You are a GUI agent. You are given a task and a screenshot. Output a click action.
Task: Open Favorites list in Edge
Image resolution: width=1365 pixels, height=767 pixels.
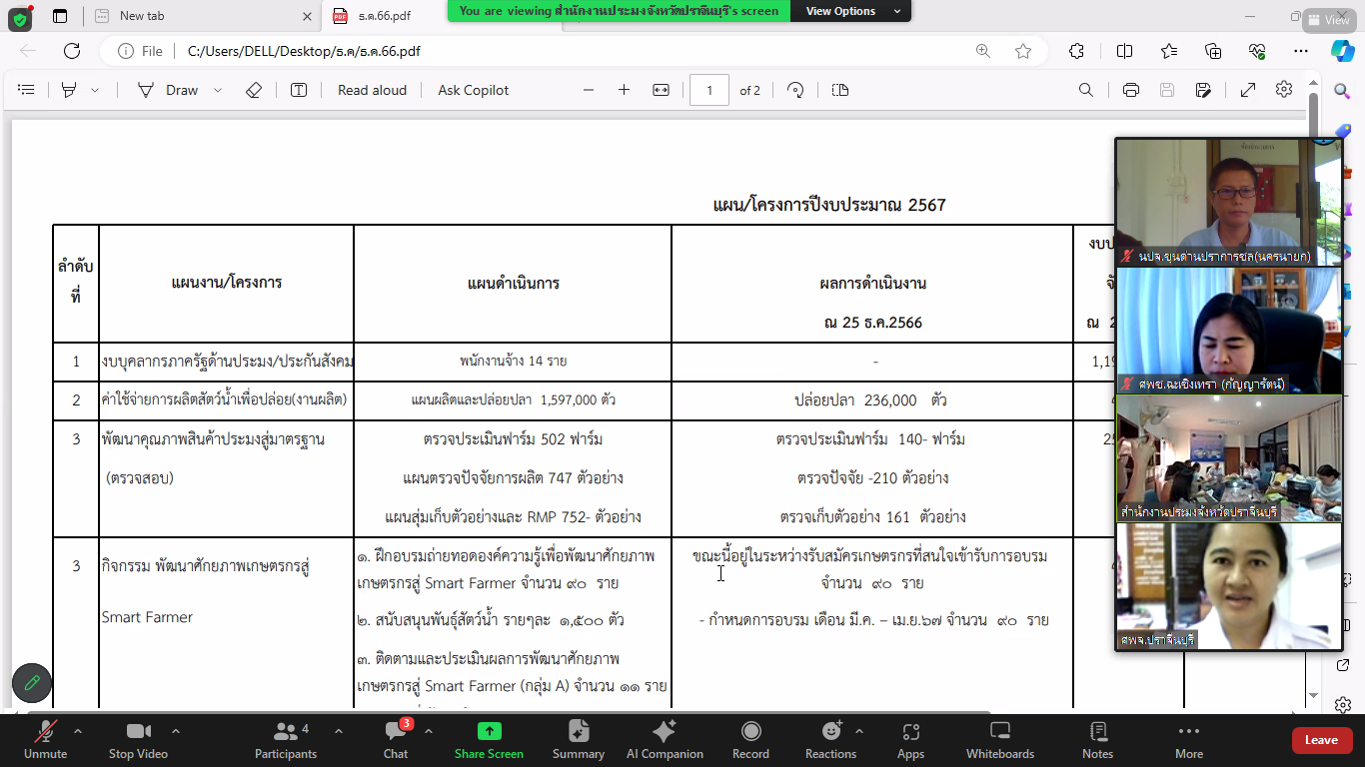(1169, 51)
